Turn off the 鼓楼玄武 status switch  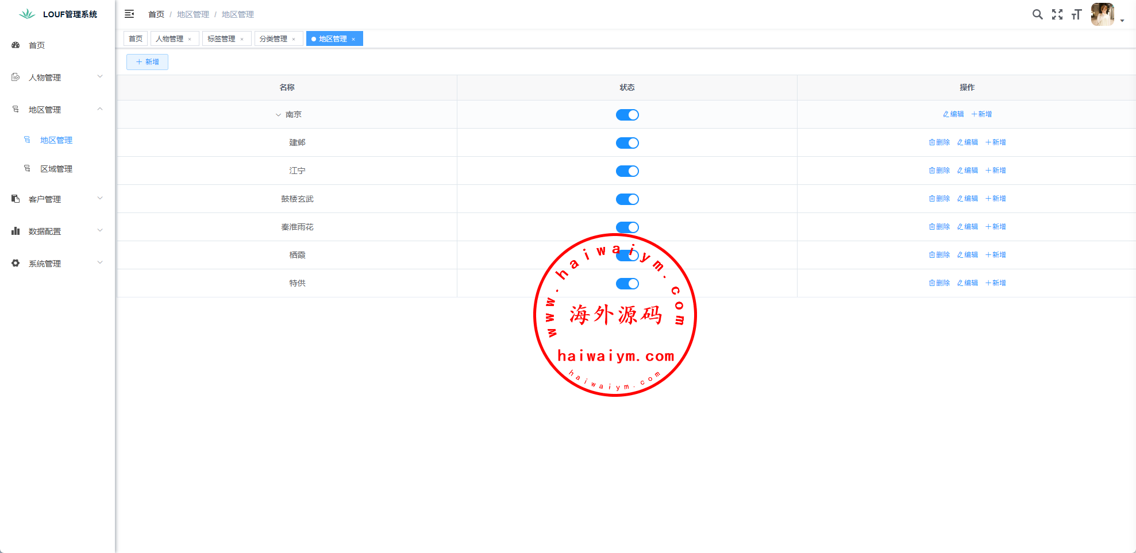(x=627, y=199)
